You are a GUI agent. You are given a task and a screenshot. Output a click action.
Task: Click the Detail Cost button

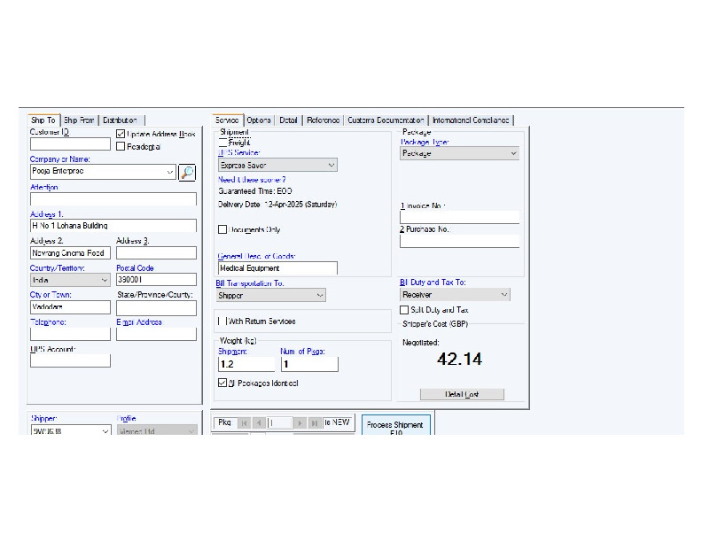tap(462, 394)
